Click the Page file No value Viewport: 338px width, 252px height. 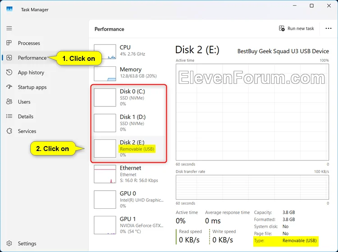pos(285,234)
